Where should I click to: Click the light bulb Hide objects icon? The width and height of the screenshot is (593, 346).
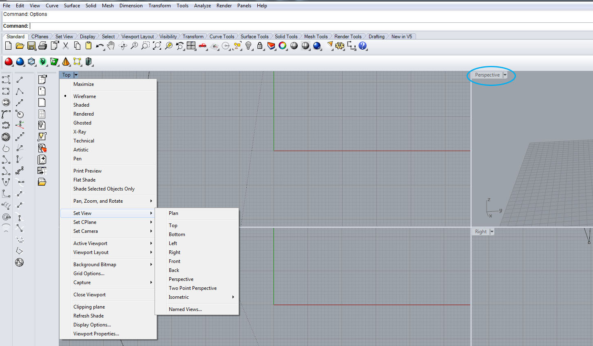[248, 46]
